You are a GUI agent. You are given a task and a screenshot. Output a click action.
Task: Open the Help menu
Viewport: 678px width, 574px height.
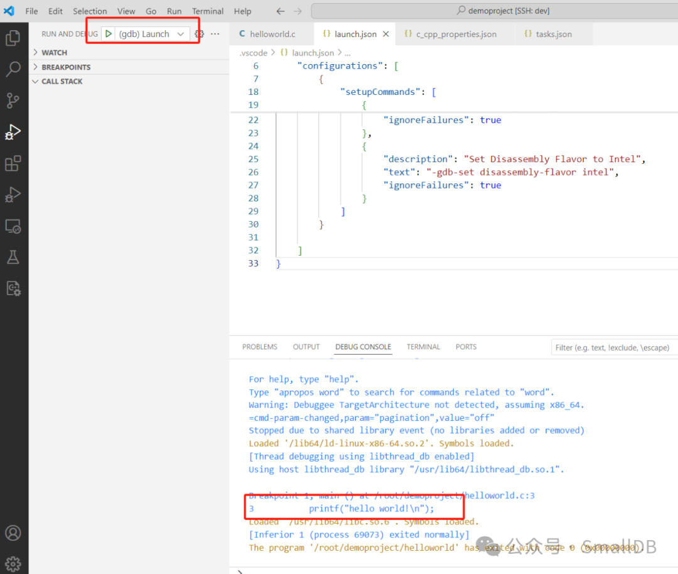click(x=242, y=11)
